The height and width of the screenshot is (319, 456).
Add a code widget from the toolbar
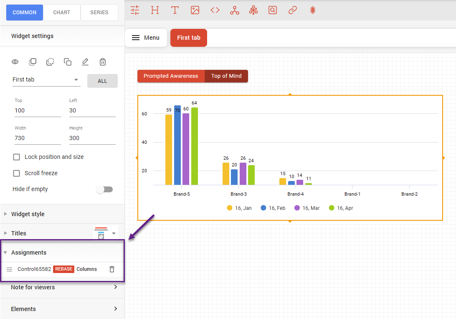(215, 10)
